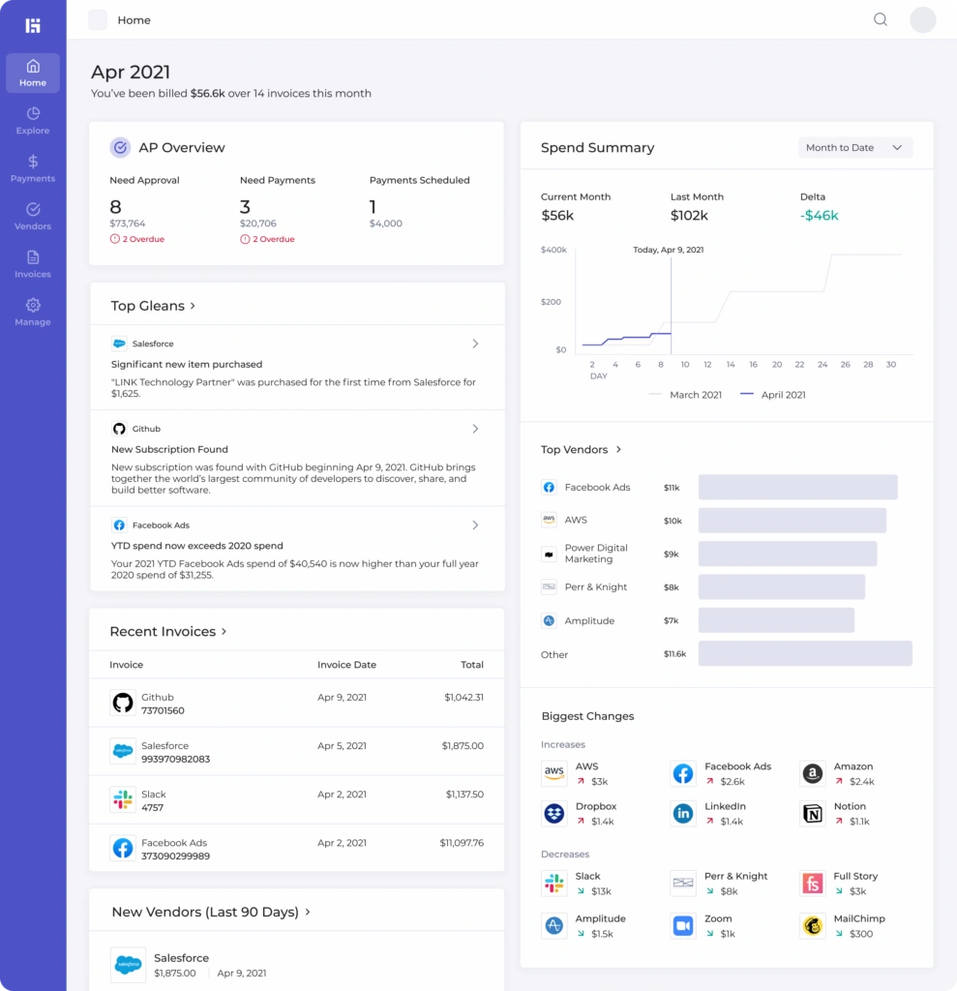Click the Last Month value $102k
The width and height of the screenshot is (957, 991).
pyautogui.click(x=689, y=216)
